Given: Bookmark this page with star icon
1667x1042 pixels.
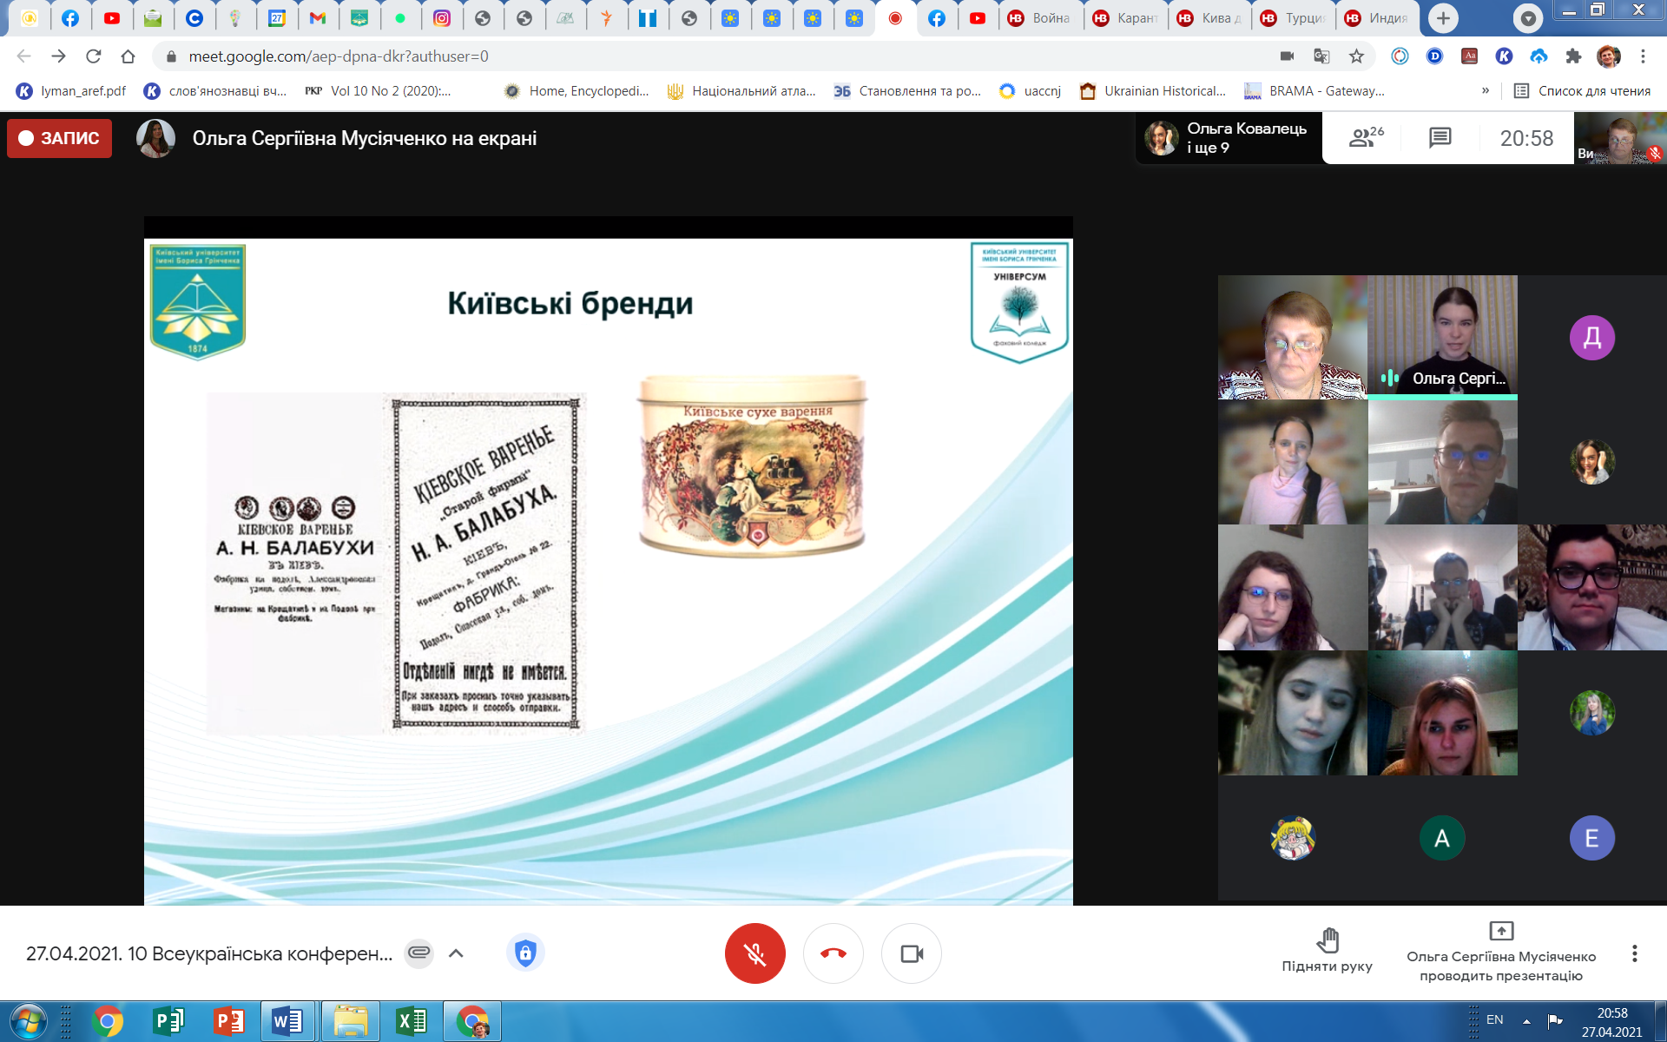Looking at the screenshot, I should click(1356, 56).
